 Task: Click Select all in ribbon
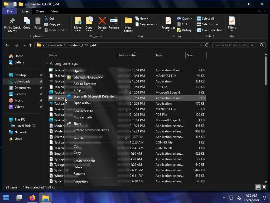point(206,19)
